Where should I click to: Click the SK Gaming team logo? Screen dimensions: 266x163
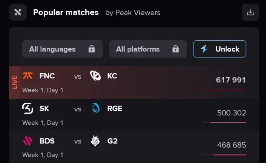28,108
